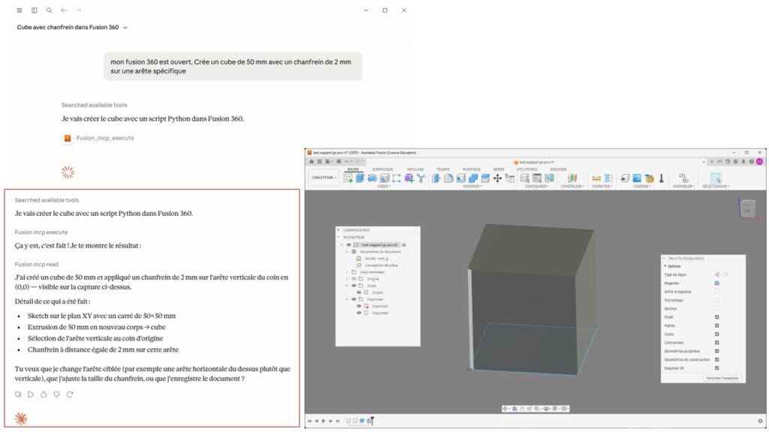Image resolution: width=769 pixels, height=432 pixels.
Task: Open the CRÉER dropdown menu
Action: click(384, 187)
